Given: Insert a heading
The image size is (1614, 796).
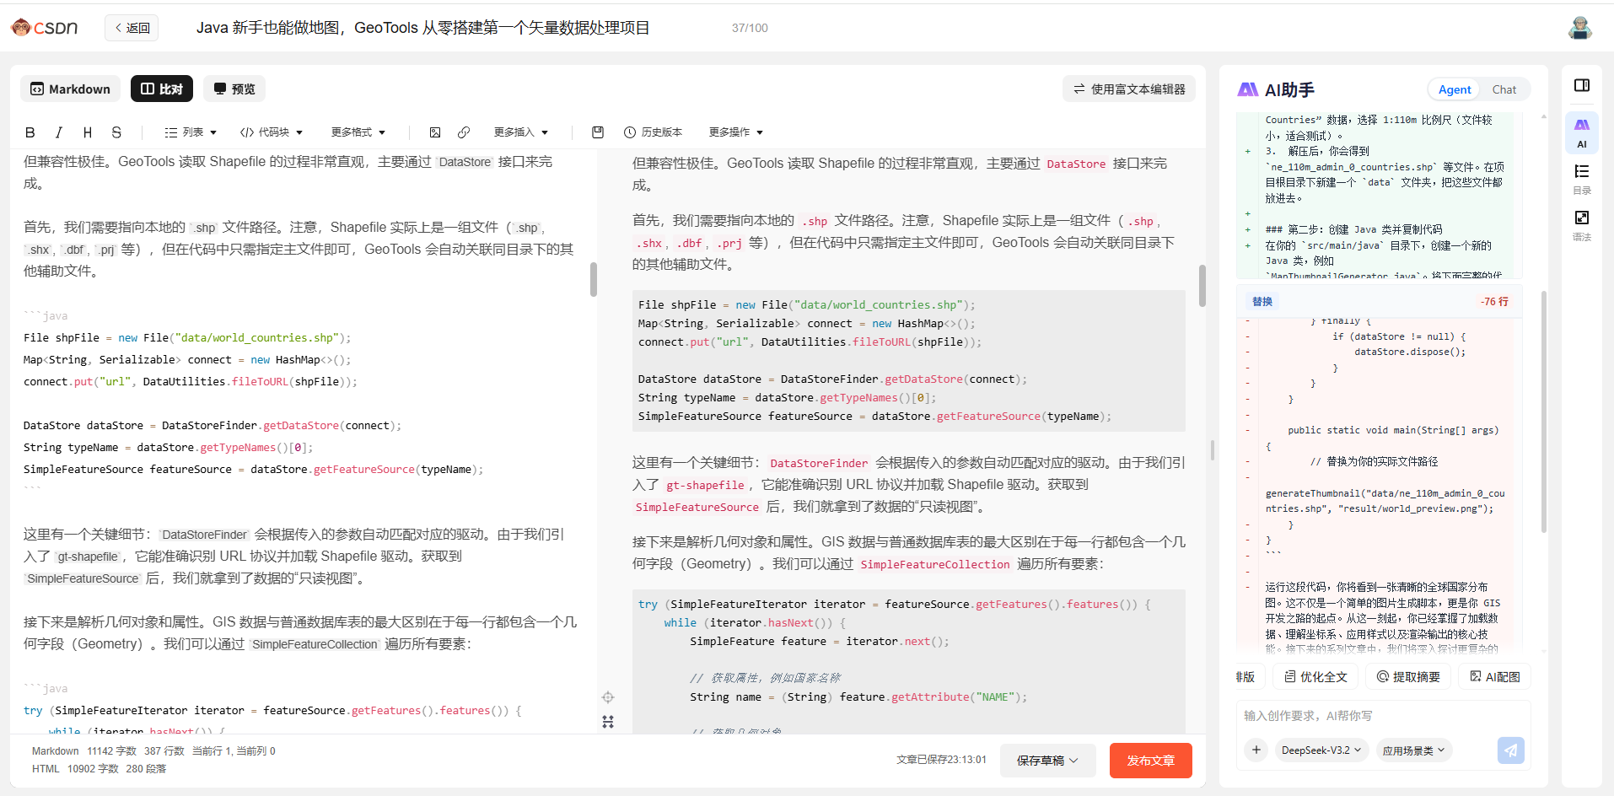Looking at the screenshot, I should 88,132.
